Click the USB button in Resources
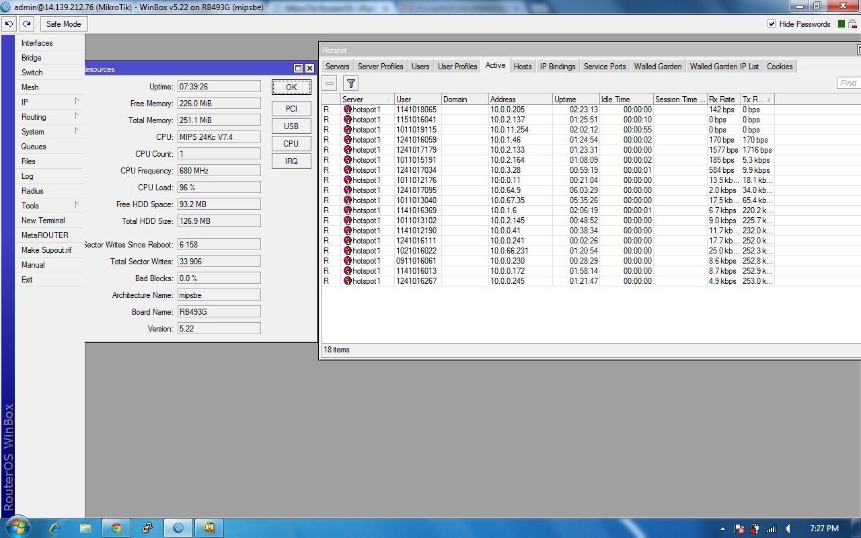This screenshot has width=861, height=538. [x=291, y=126]
